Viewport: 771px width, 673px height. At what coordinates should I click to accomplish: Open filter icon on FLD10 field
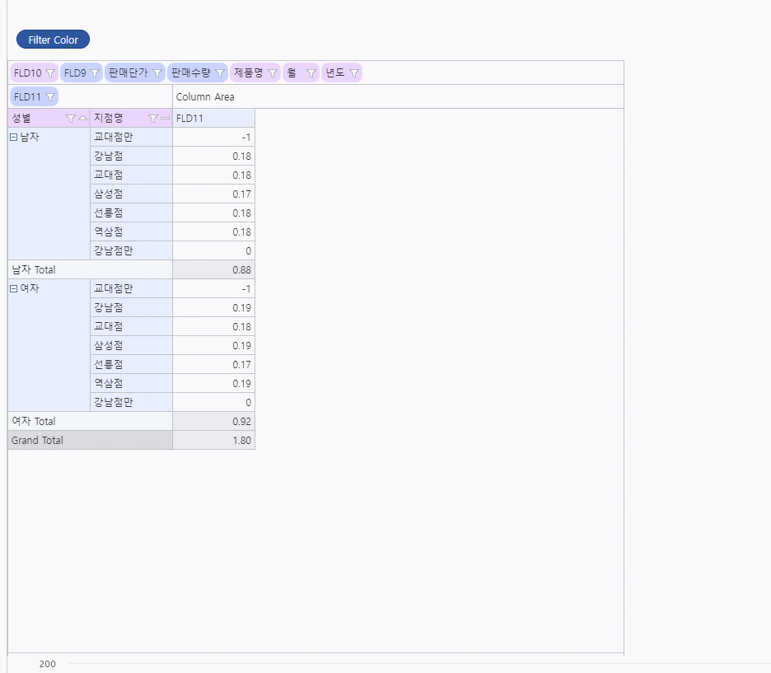coord(50,73)
